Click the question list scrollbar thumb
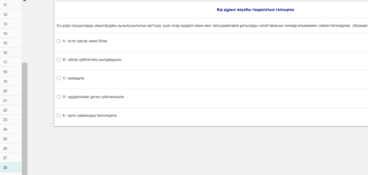 pos(24,118)
